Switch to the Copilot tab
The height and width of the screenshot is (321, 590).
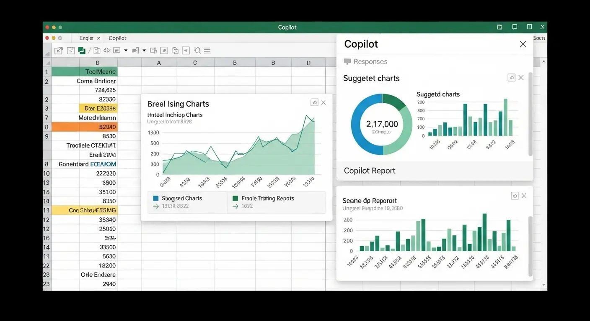117,38
